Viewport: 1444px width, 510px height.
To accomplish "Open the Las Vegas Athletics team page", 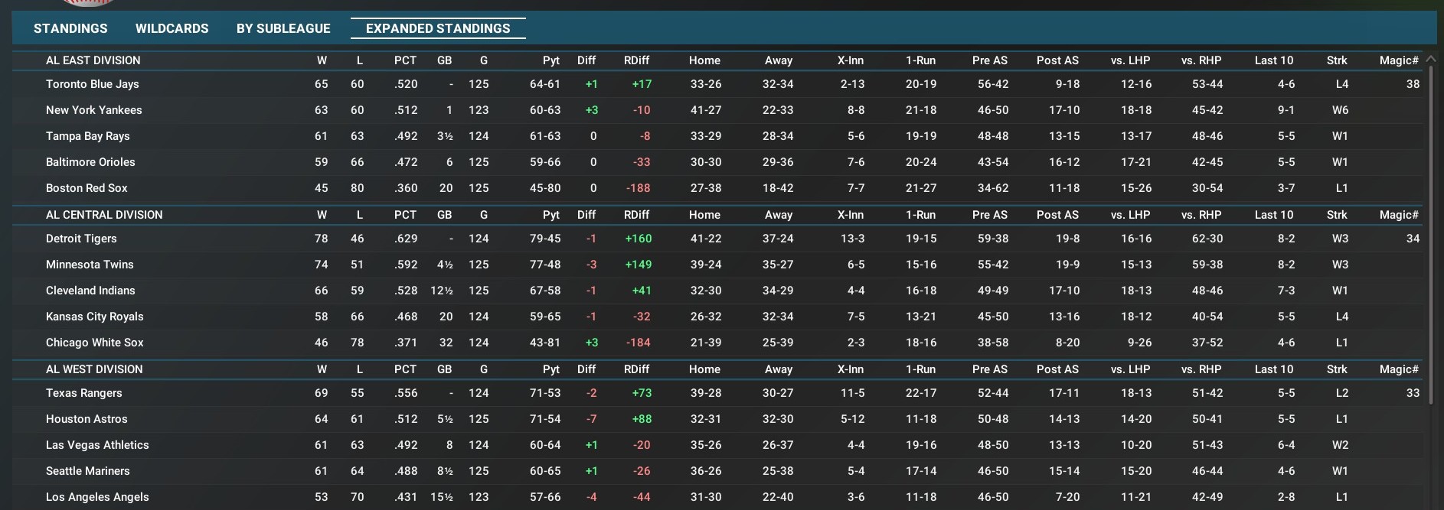I will pos(97,445).
